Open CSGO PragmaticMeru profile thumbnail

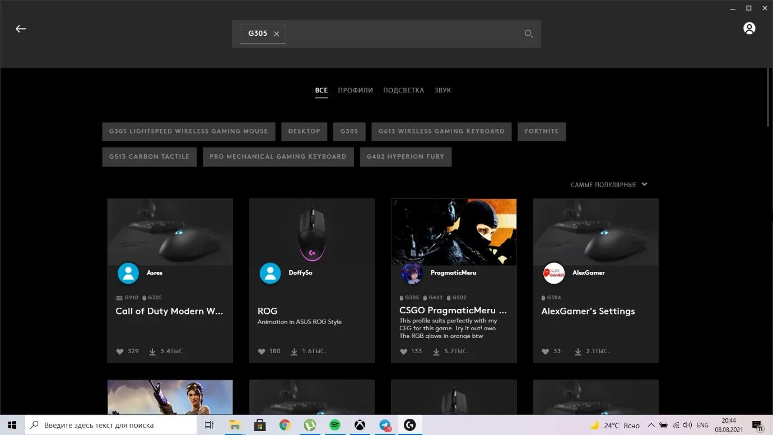(x=454, y=232)
